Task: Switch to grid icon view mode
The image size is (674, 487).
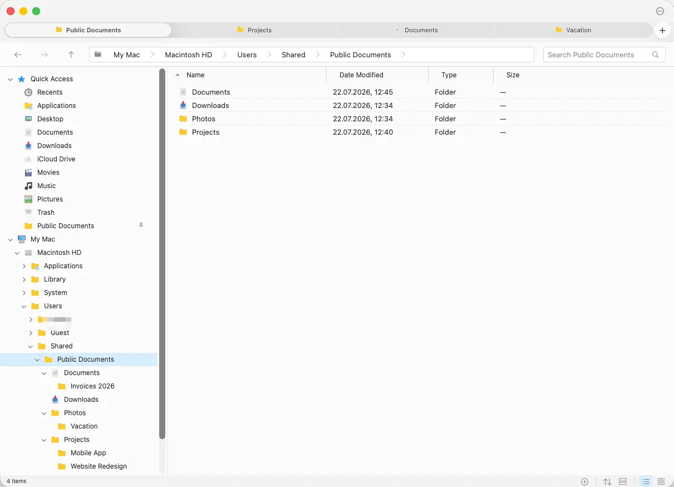Action: (x=661, y=481)
